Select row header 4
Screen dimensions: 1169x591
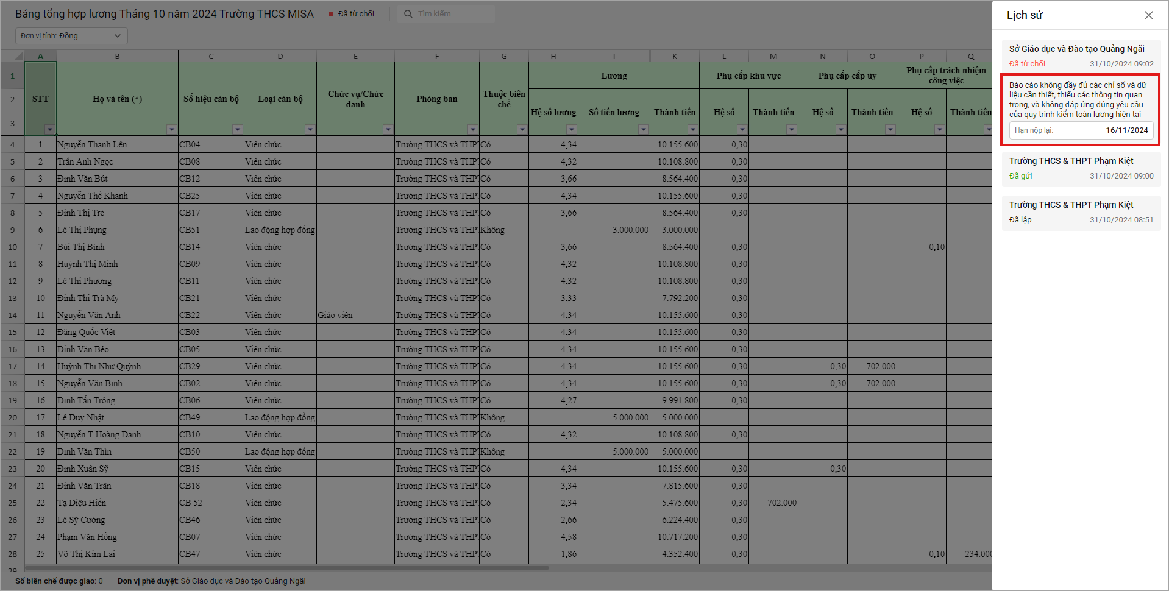[12, 145]
